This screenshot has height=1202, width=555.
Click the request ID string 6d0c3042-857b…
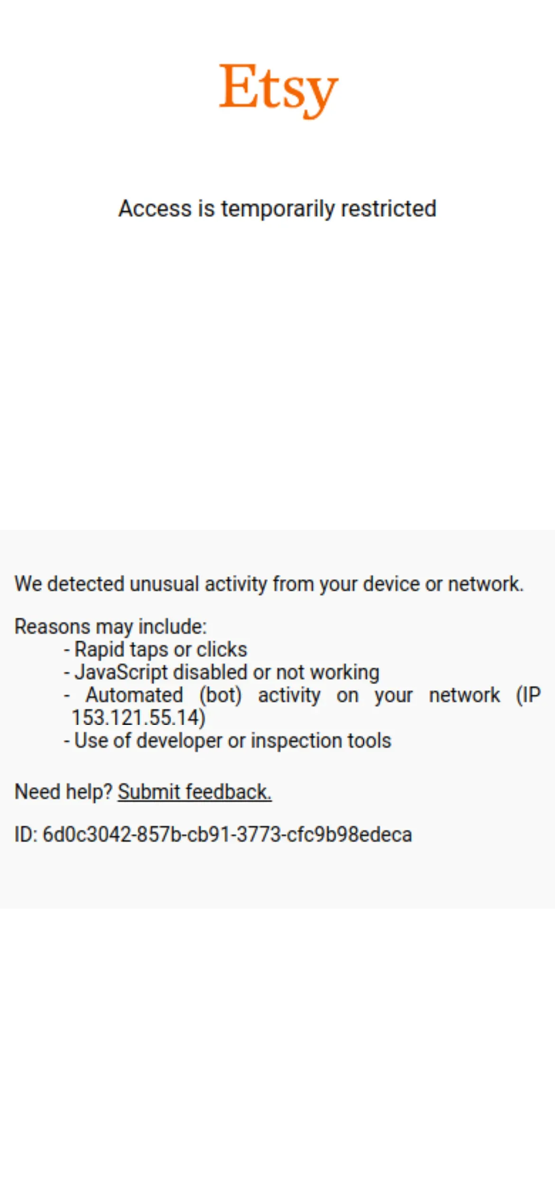[x=227, y=834]
